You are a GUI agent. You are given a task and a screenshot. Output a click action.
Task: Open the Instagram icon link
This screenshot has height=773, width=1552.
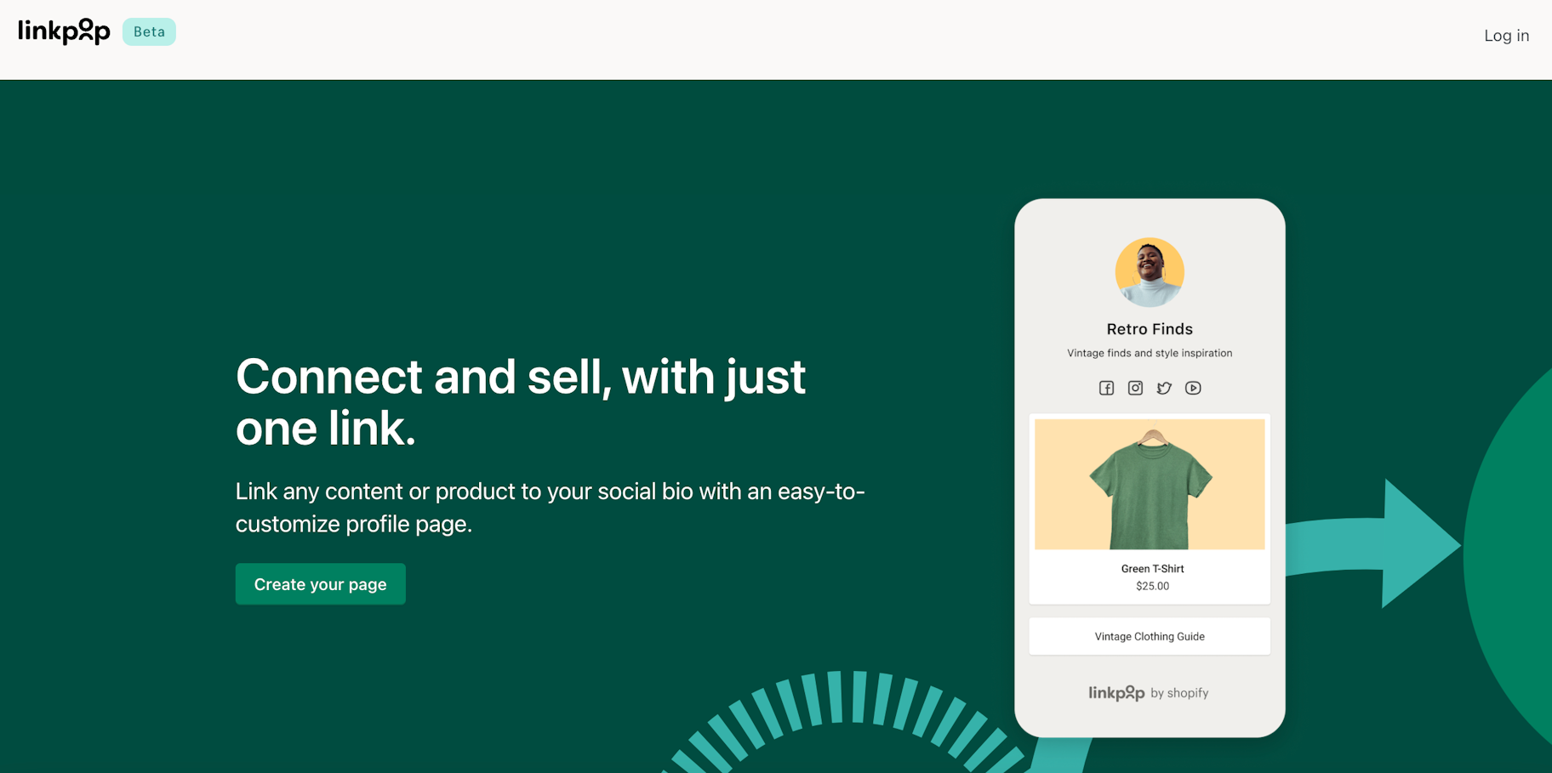coord(1135,388)
